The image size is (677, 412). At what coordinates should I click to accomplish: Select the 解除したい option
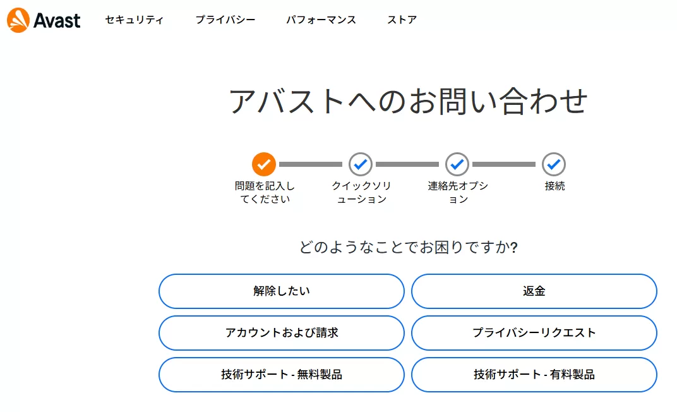(x=282, y=291)
